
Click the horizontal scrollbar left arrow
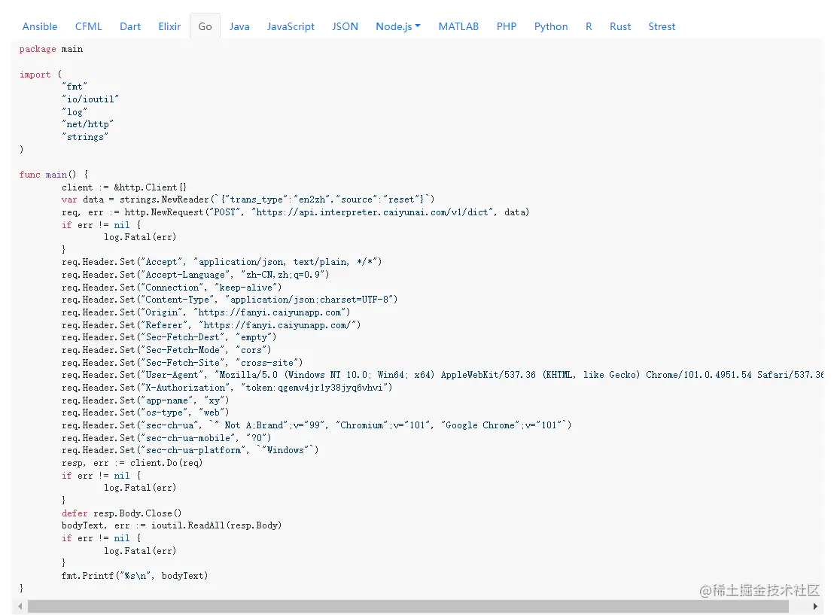[20, 606]
